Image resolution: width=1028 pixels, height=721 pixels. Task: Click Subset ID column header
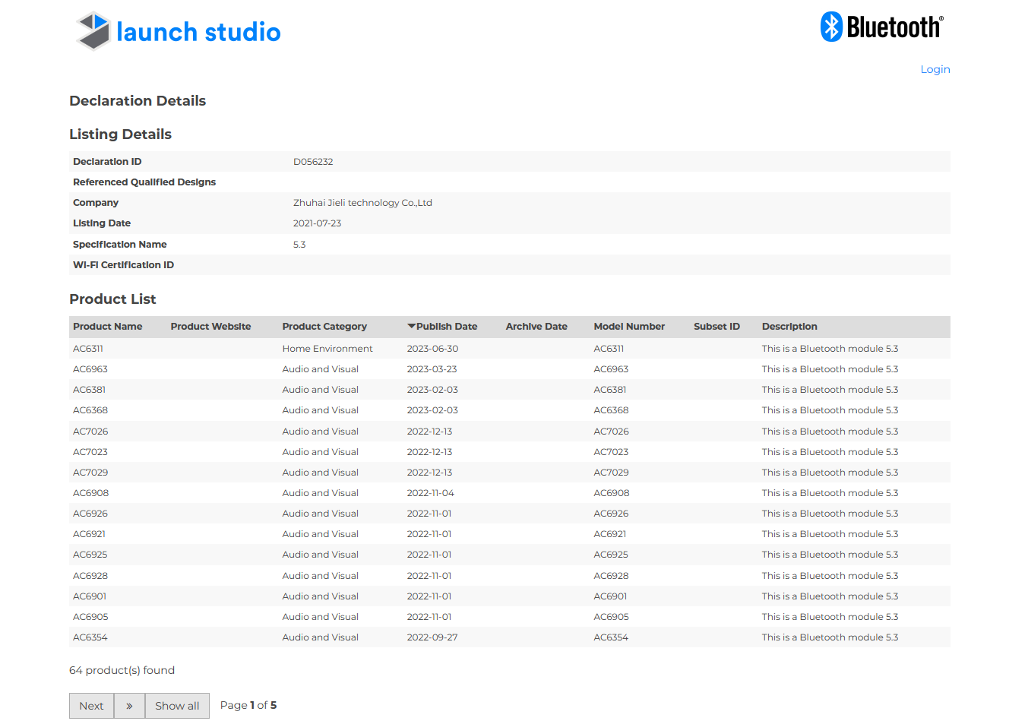click(x=716, y=327)
